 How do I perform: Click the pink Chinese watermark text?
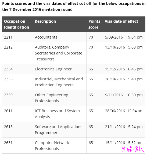(133, 149)
